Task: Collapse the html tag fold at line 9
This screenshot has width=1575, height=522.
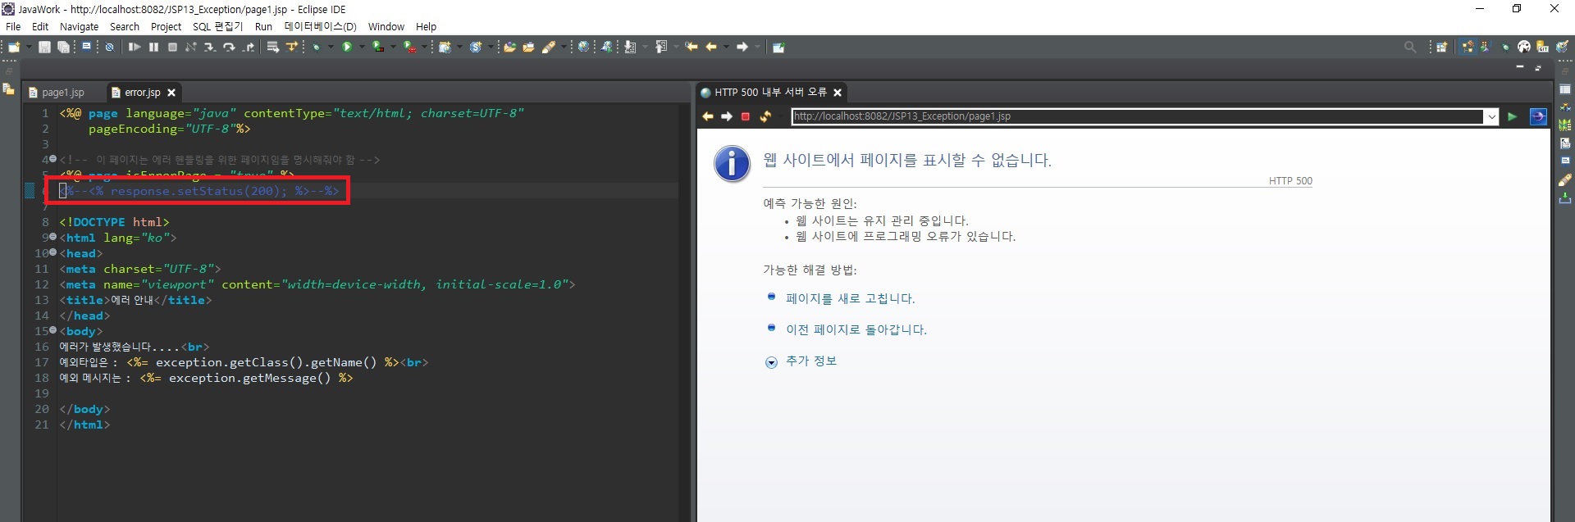Action: (53, 237)
